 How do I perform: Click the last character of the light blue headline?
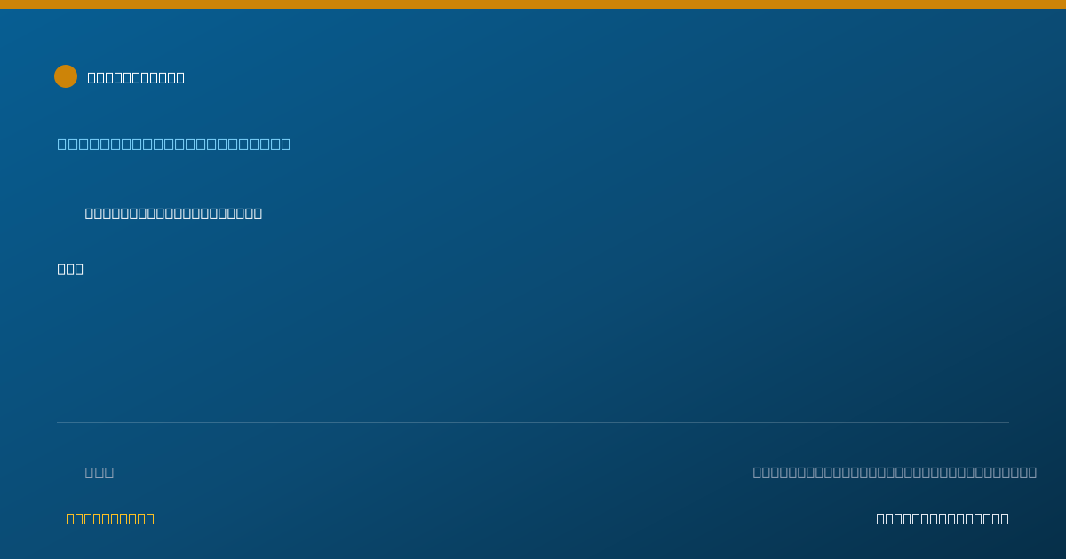tap(285, 144)
